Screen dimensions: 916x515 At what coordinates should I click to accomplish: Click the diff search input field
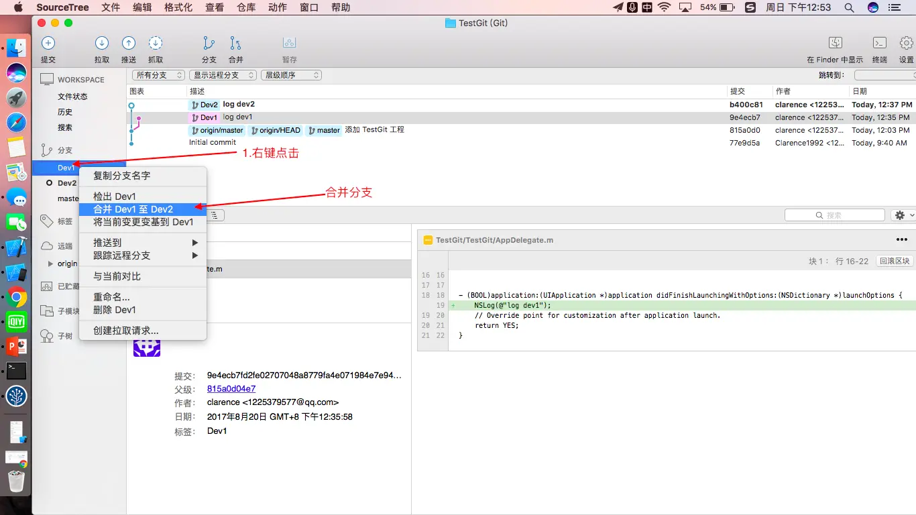835,215
